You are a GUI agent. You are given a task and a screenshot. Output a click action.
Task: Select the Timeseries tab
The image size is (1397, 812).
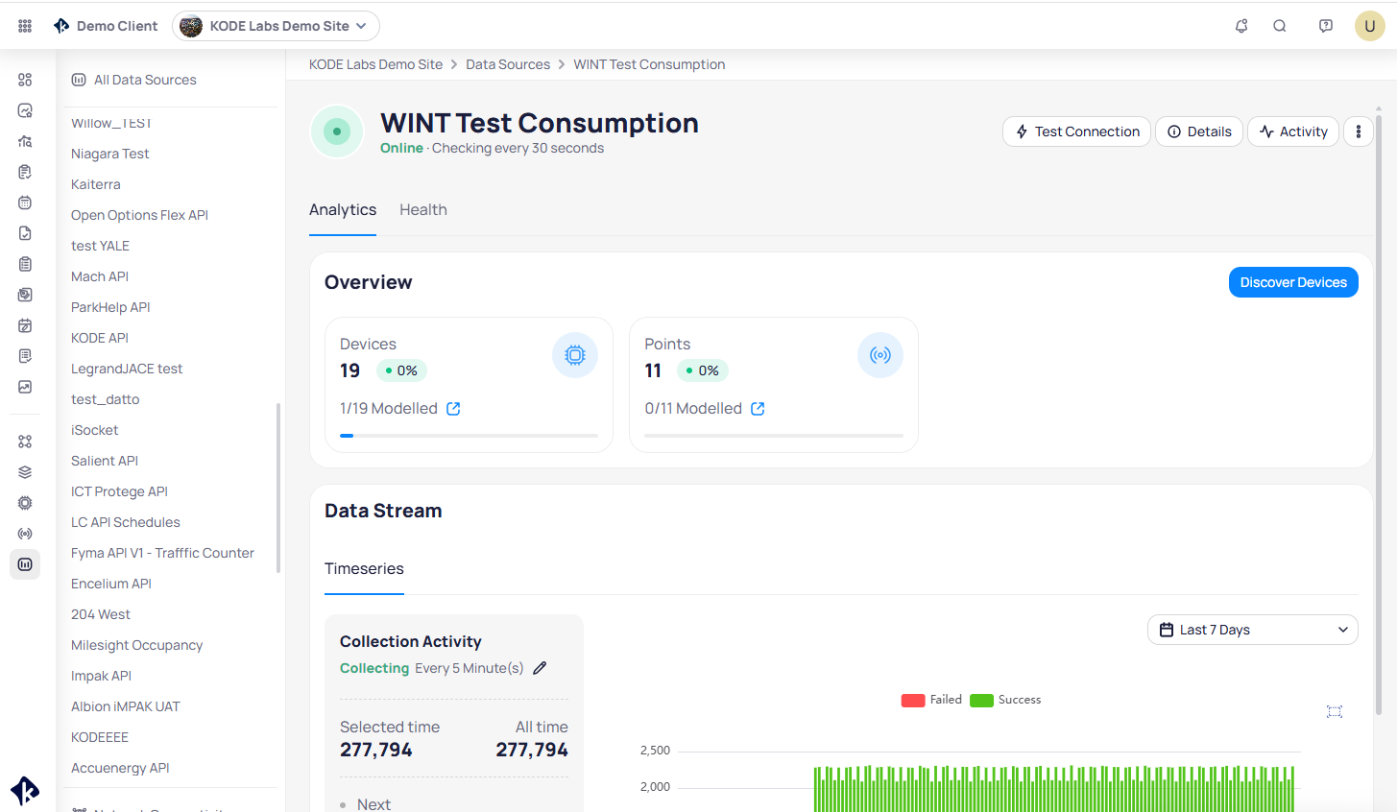click(364, 568)
